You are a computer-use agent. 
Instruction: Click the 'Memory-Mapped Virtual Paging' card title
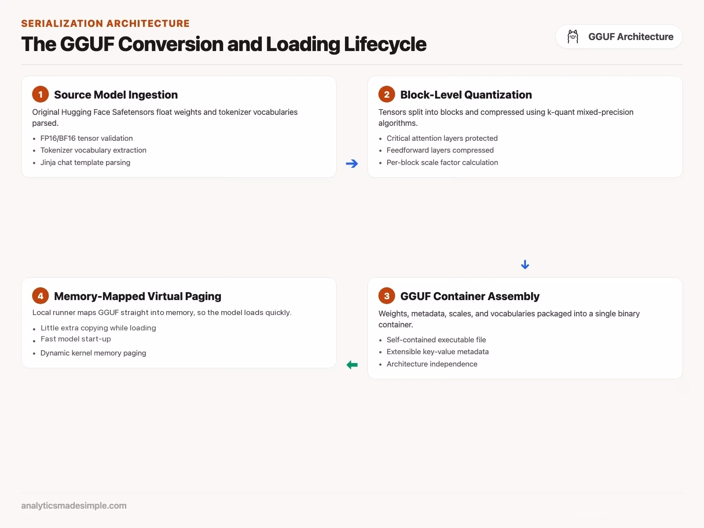[137, 296]
